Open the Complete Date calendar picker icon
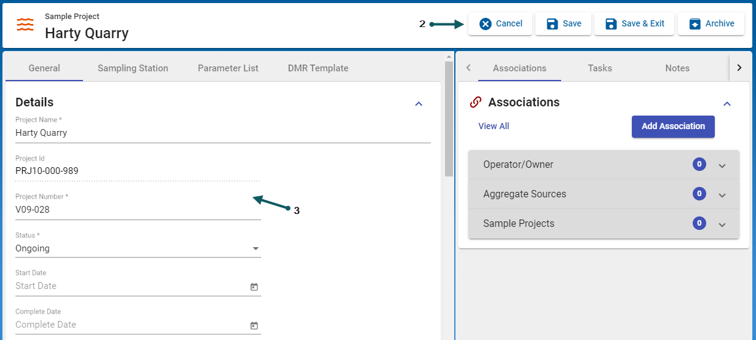756x340 pixels. (x=254, y=325)
